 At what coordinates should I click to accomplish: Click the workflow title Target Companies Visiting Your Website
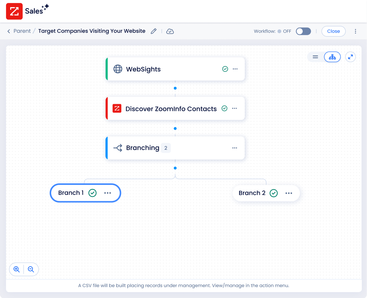tap(92, 31)
